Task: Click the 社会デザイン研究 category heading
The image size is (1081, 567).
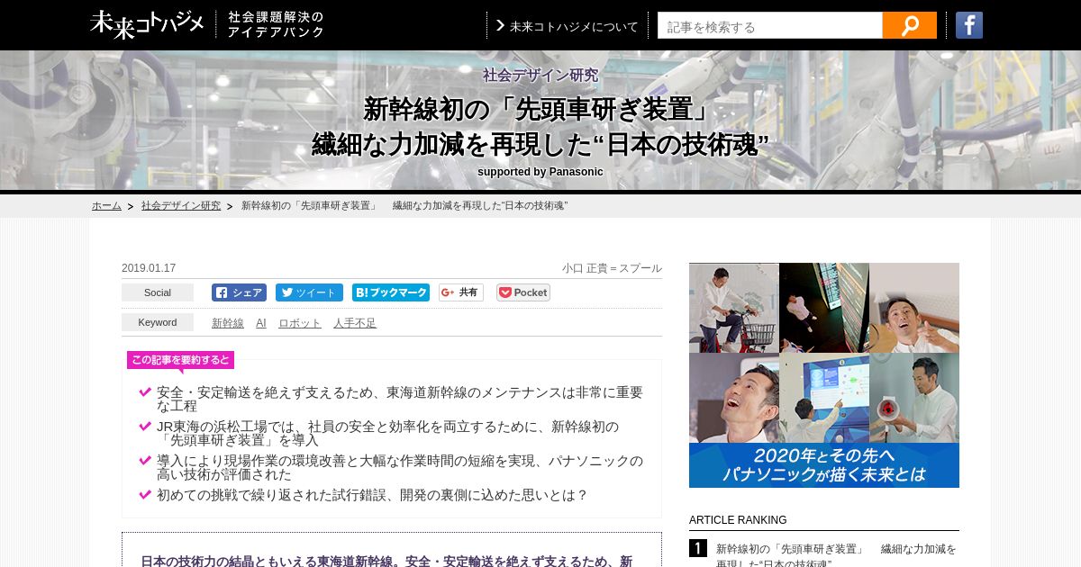Action: (540, 75)
